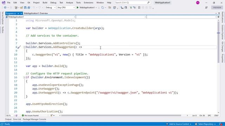Switch to WebApplication1: Overview tab
225x126 pixels.
[x=36, y=13]
